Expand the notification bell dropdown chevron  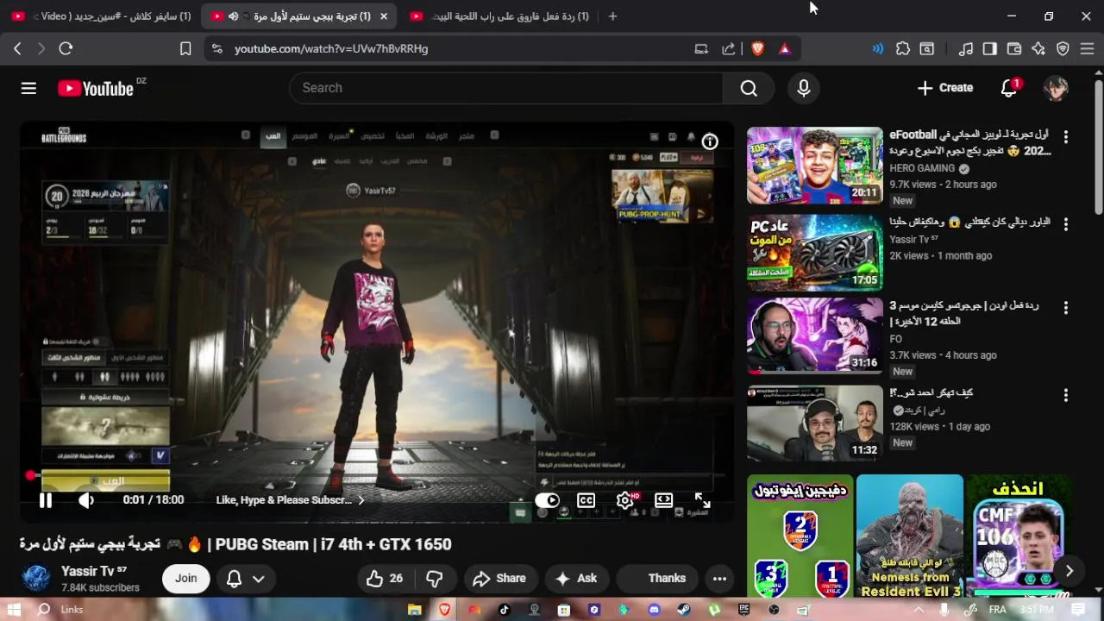(258, 579)
